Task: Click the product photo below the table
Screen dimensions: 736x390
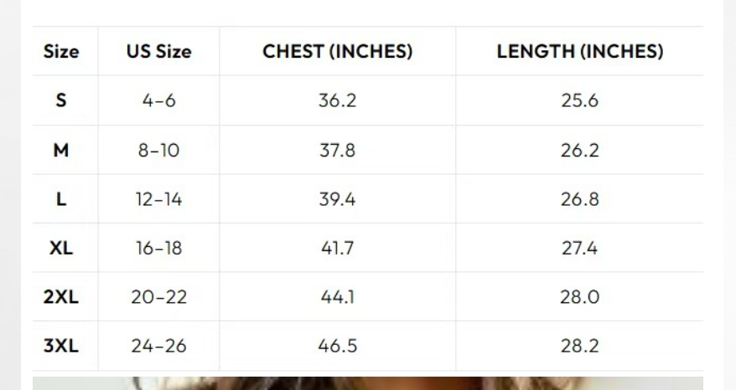Action: point(368,383)
